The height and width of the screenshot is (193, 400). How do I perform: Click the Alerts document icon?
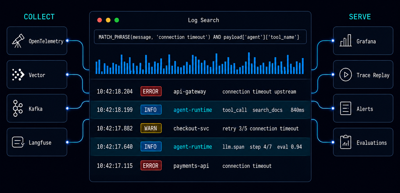pos(346,108)
